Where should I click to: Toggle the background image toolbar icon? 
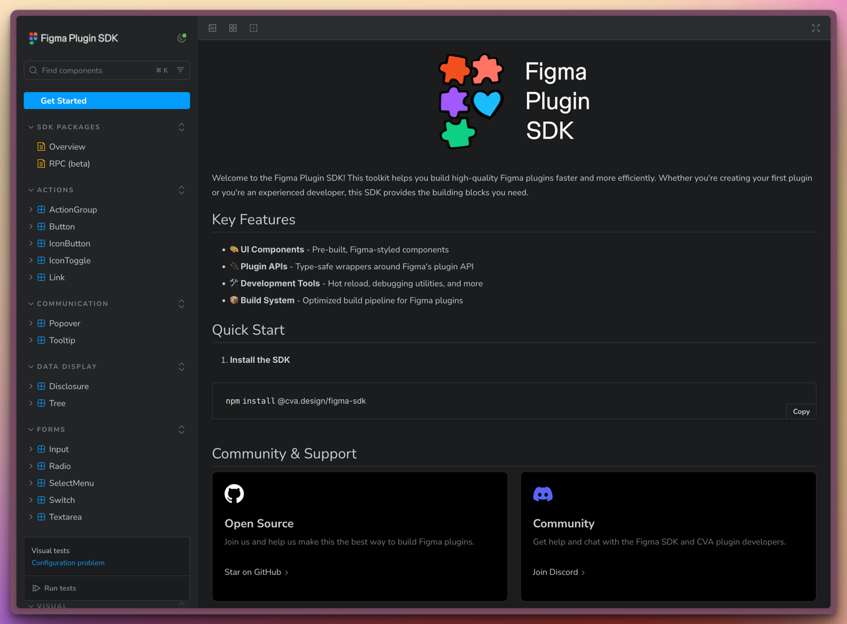click(213, 28)
